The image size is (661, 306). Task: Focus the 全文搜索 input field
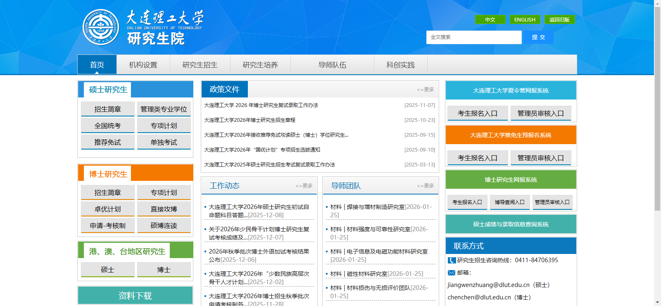point(473,37)
